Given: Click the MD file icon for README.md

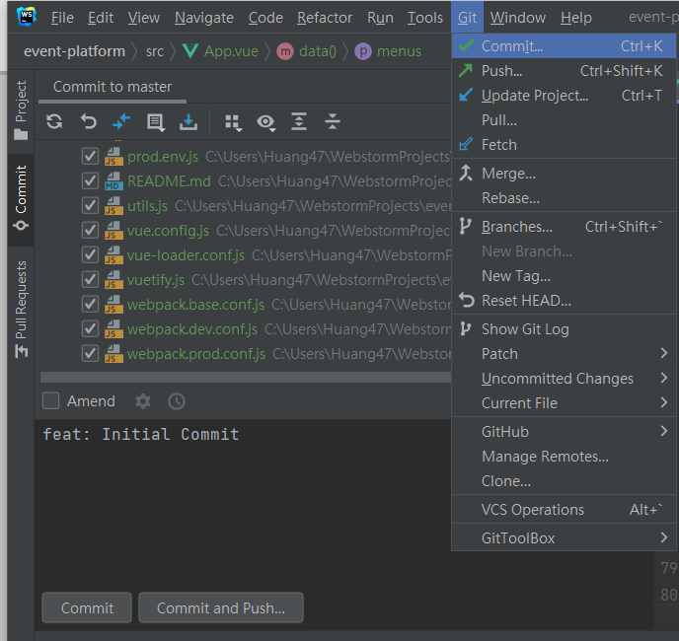Looking at the screenshot, I should (113, 181).
